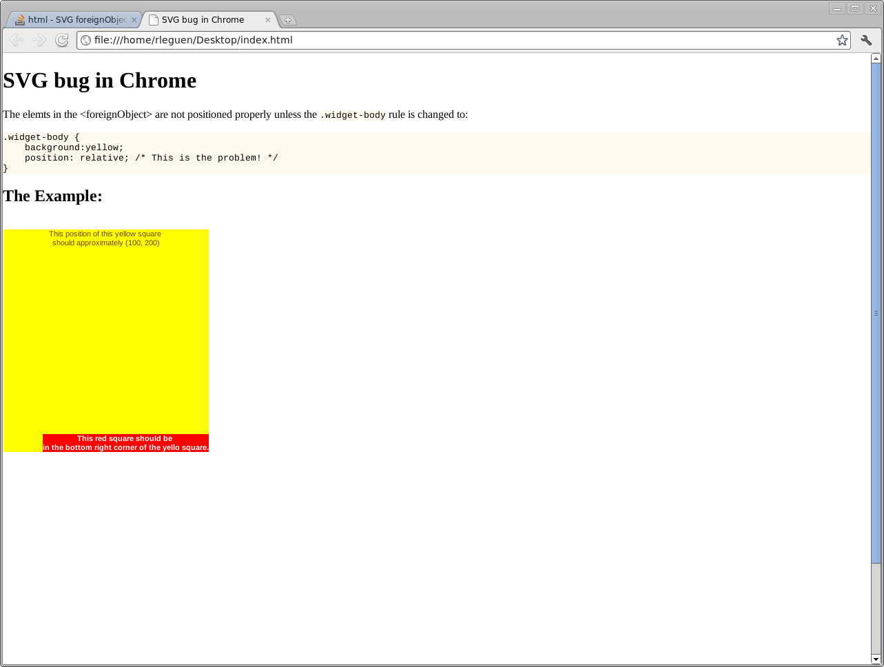The width and height of the screenshot is (884, 667).
Task: Close the 'SVG bug in Chrome' tab
Action: tap(268, 20)
